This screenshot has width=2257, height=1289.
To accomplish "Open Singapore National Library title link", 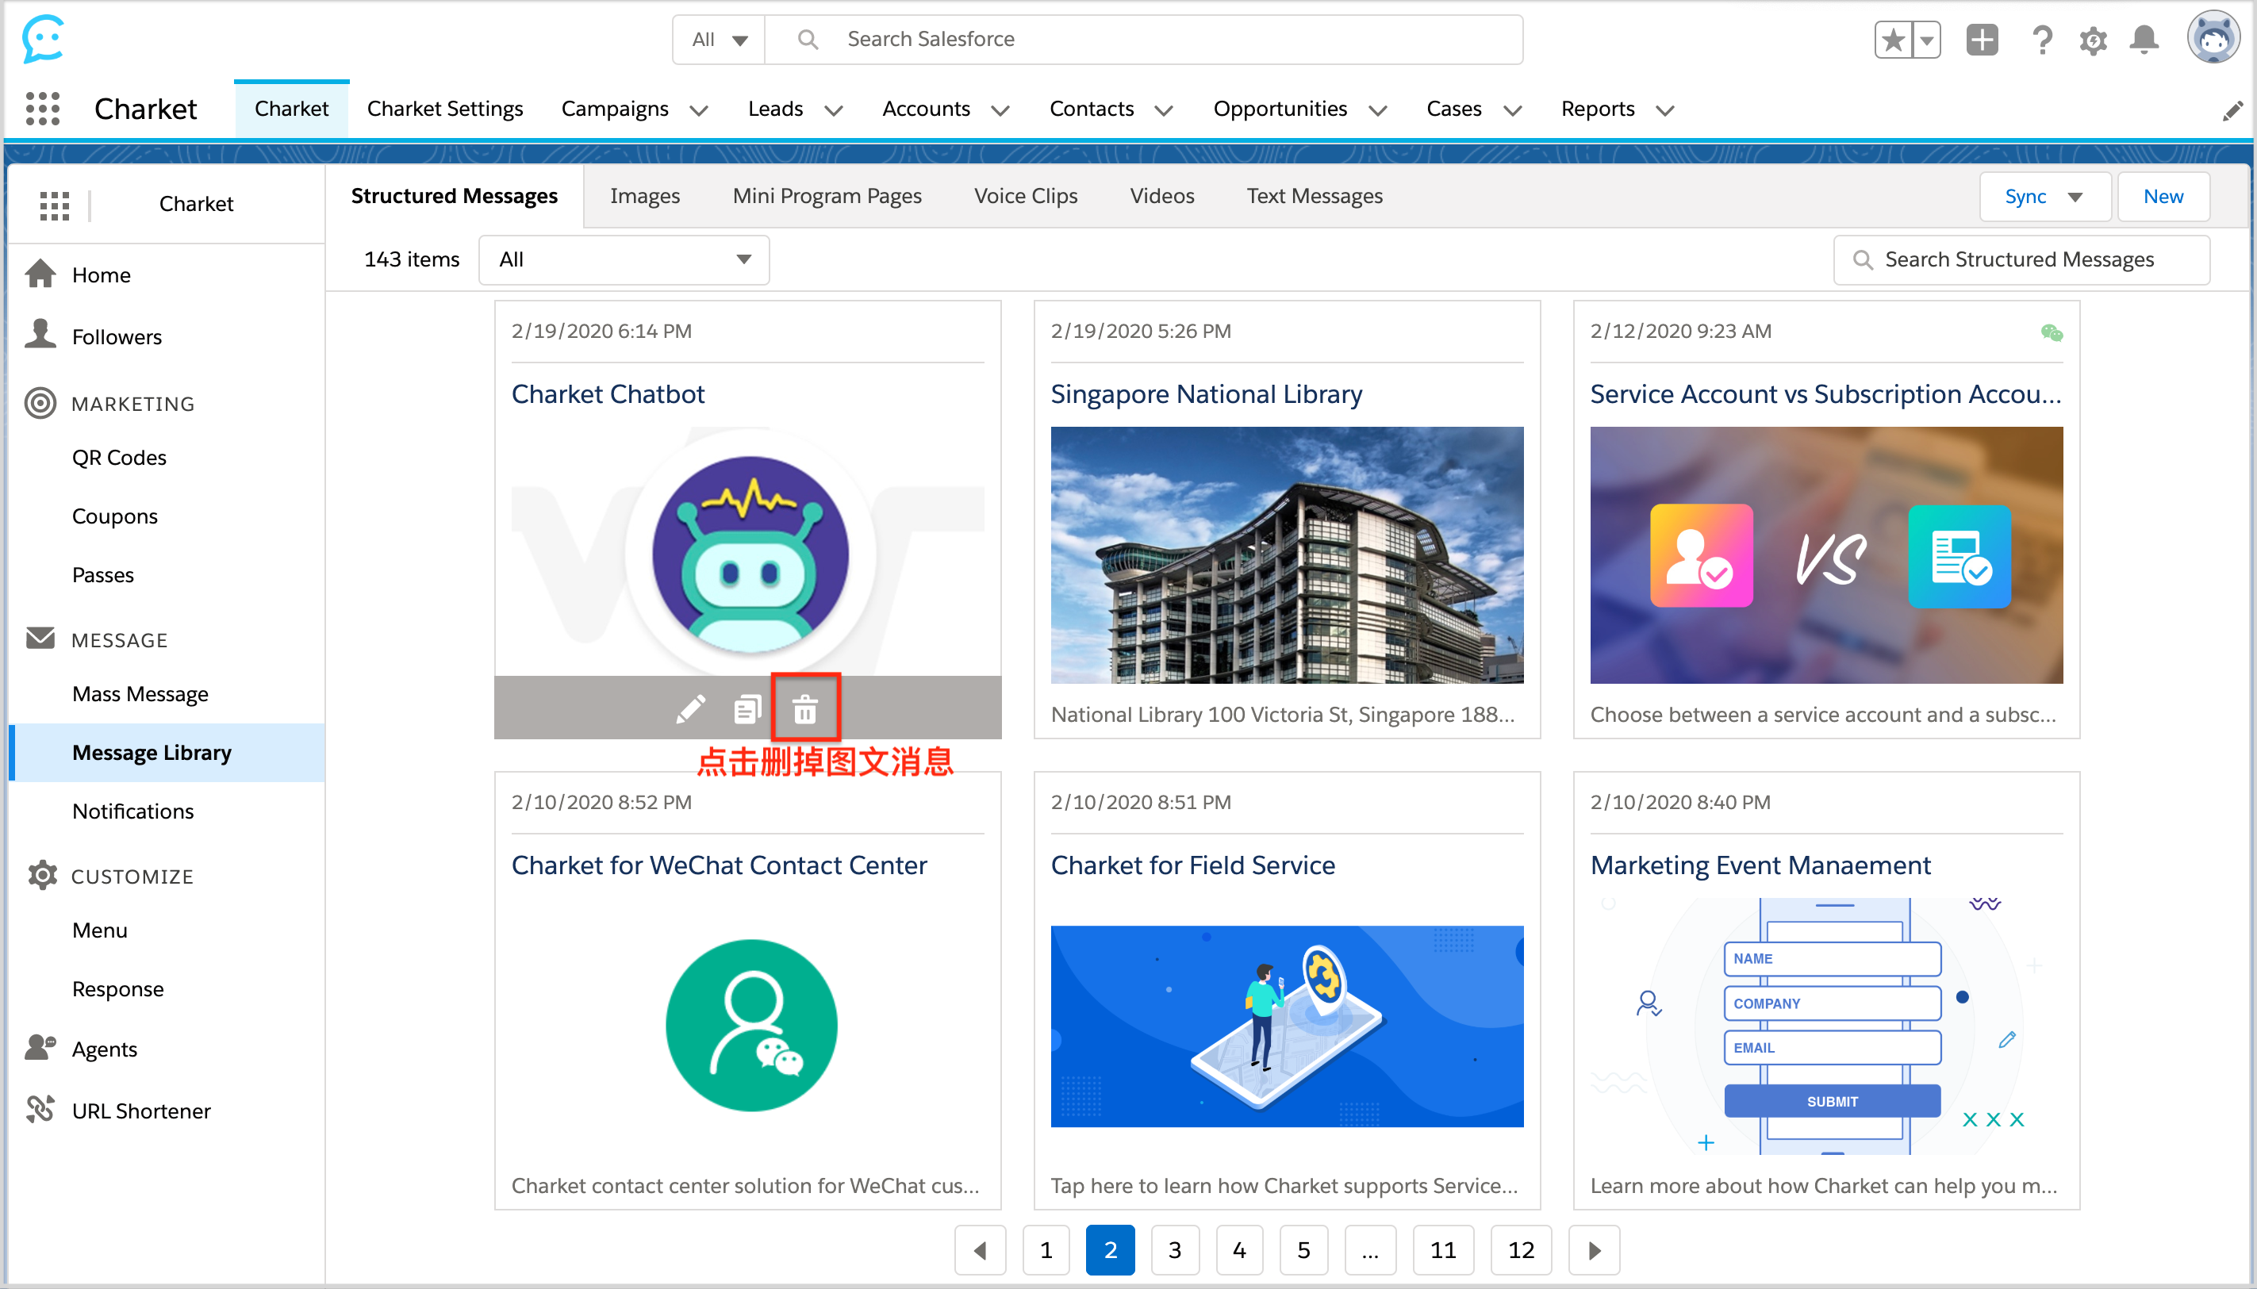I will pyautogui.click(x=1206, y=394).
